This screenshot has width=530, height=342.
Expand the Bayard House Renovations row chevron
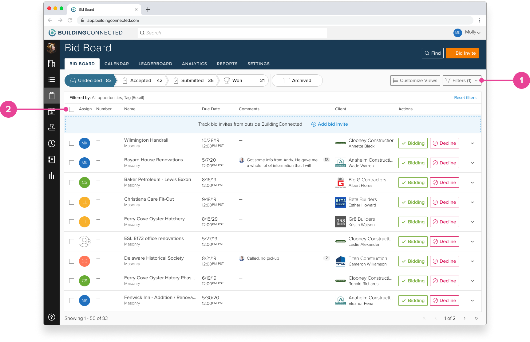[x=473, y=163]
